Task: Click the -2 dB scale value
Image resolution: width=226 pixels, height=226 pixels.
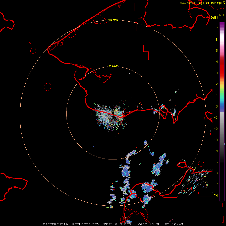Action: pos(216,129)
